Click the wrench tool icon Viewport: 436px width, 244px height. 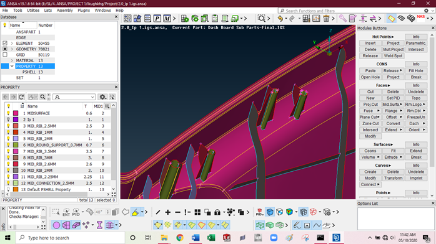342,19
